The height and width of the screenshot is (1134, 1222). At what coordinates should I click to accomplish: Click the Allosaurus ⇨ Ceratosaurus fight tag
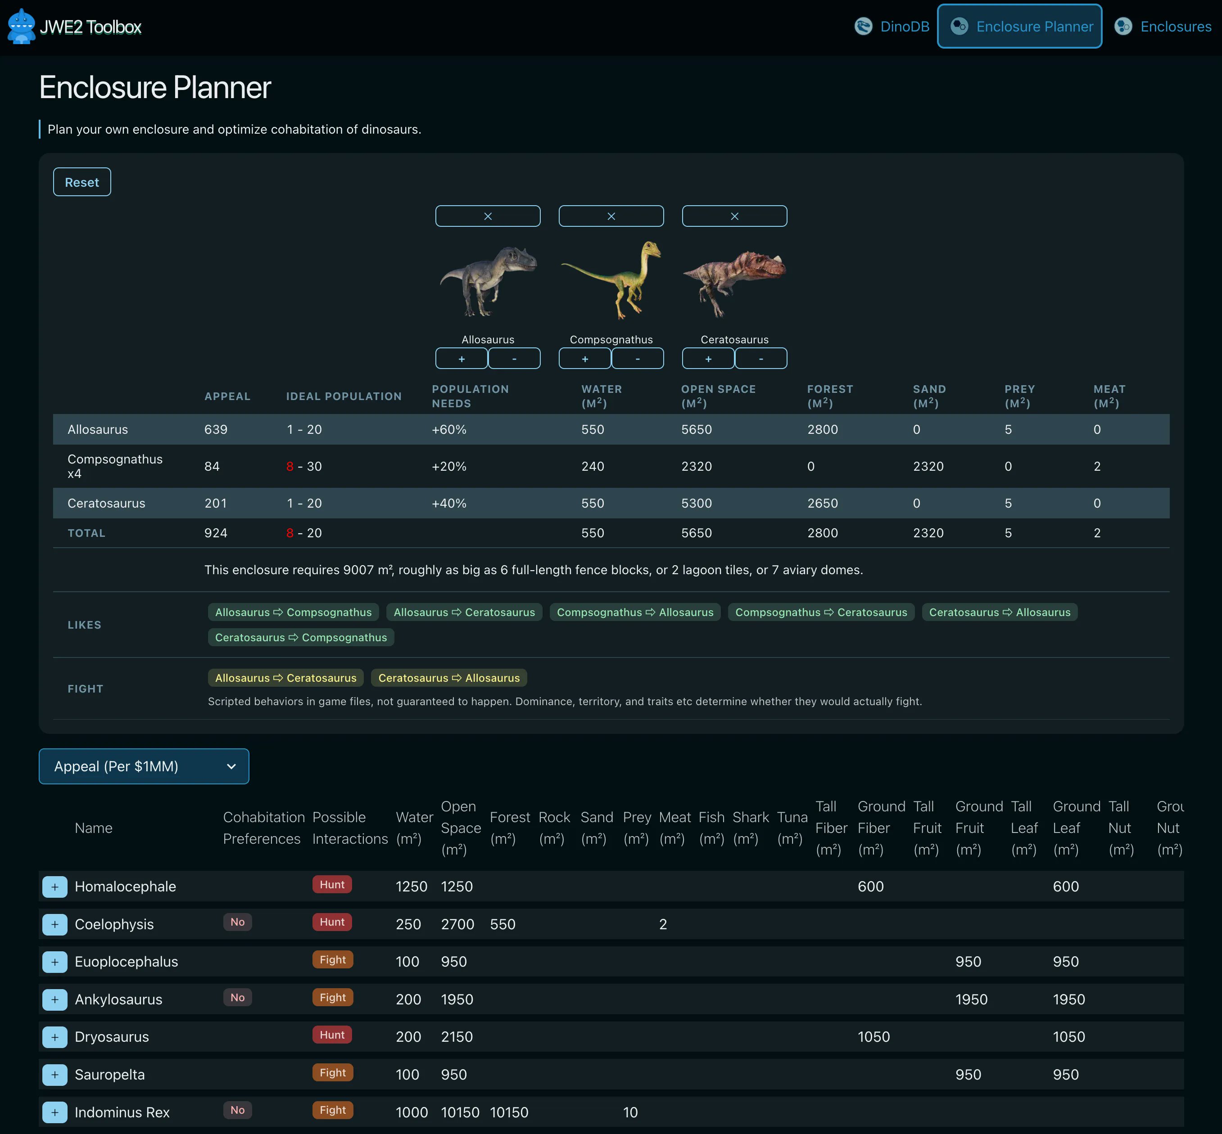click(x=285, y=677)
